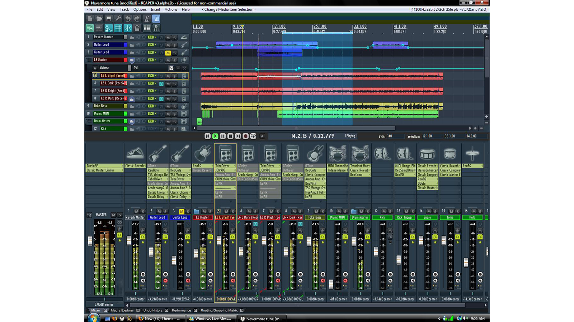Image resolution: width=574 pixels, height=322 pixels.
Task: Mute the Fake Bass track in track panel
Action: coord(168,107)
